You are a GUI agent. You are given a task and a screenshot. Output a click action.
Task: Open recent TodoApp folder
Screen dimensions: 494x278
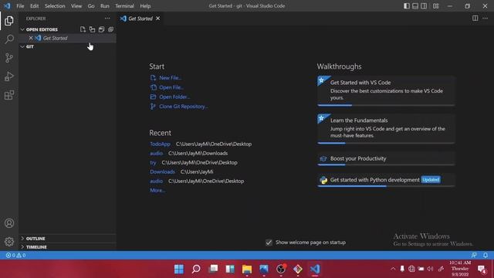point(160,144)
